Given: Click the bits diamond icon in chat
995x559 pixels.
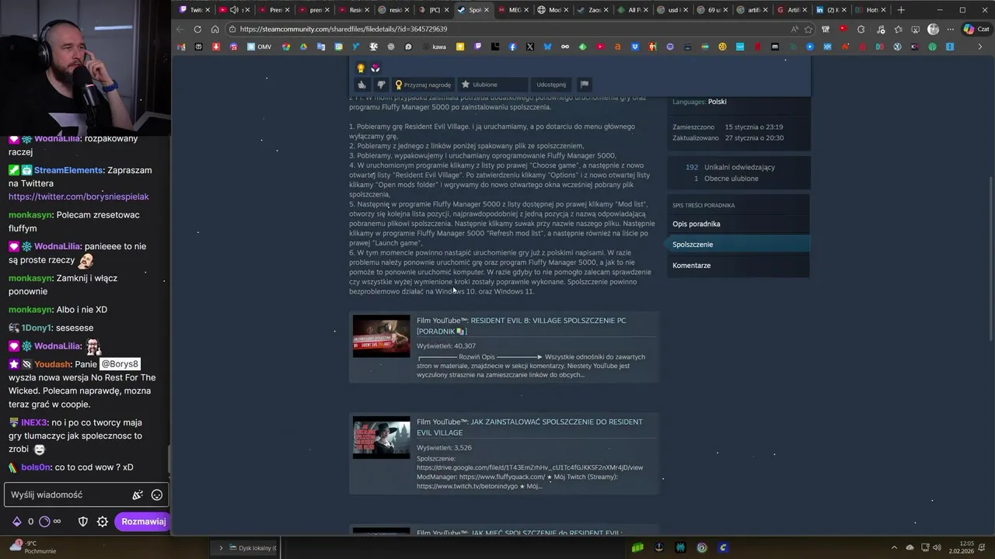Looking at the screenshot, I should (x=16, y=522).
